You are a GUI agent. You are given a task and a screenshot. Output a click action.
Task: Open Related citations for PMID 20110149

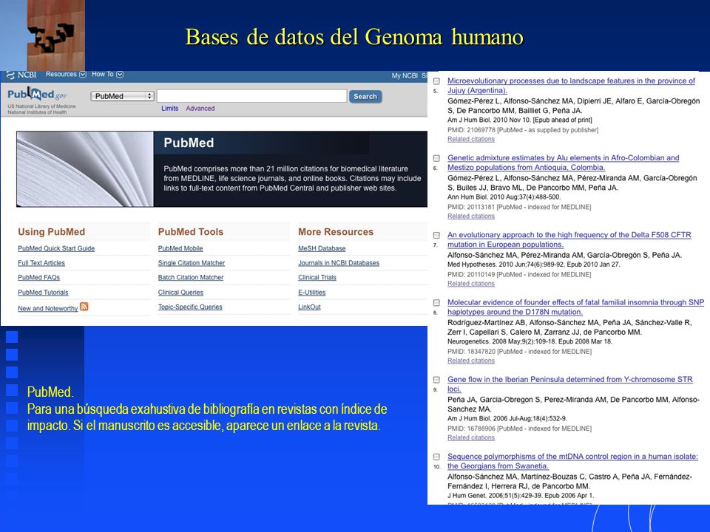[471, 284]
